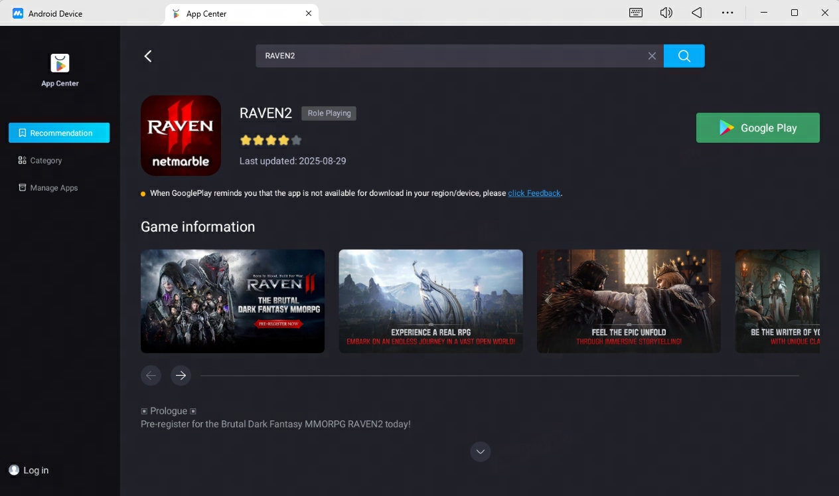Open the virtual keyboard icon
Viewport: 839px width, 496px height.
(x=635, y=13)
